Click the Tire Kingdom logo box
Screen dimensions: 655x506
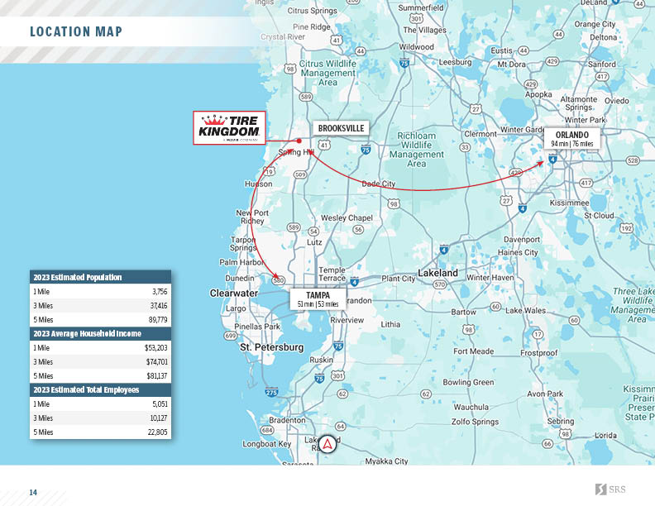coord(229,128)
